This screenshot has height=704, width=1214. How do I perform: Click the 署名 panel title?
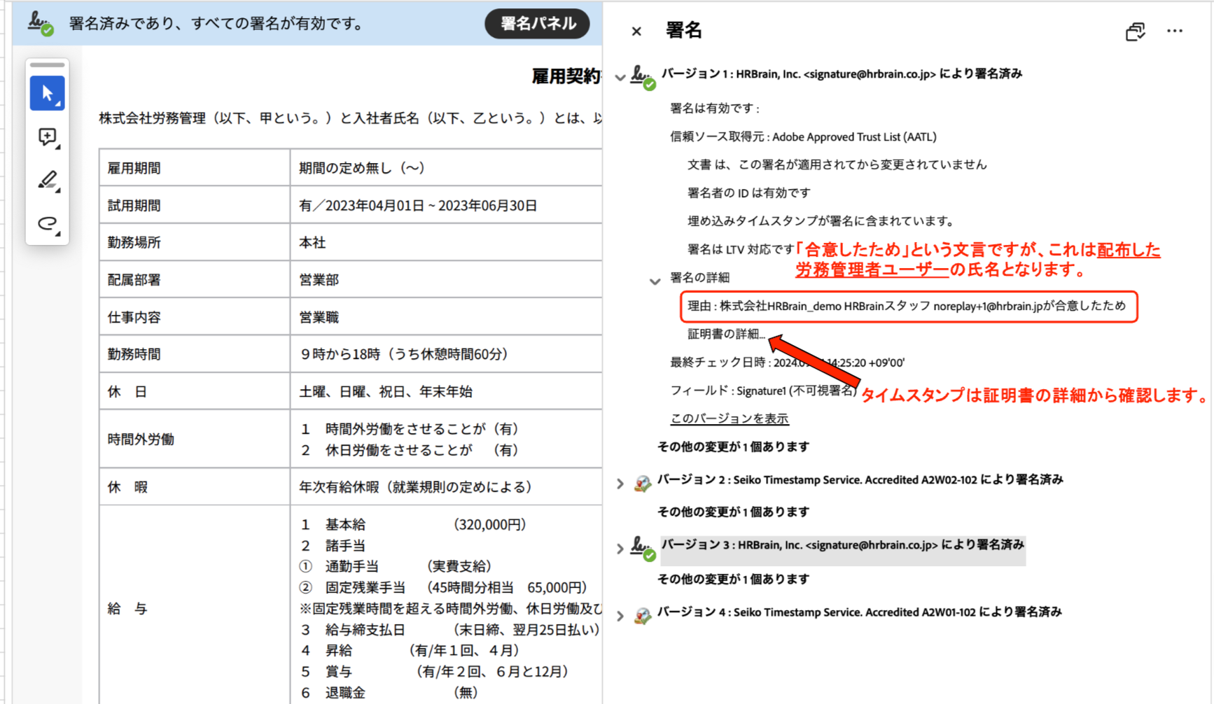(x=684, y=30)
